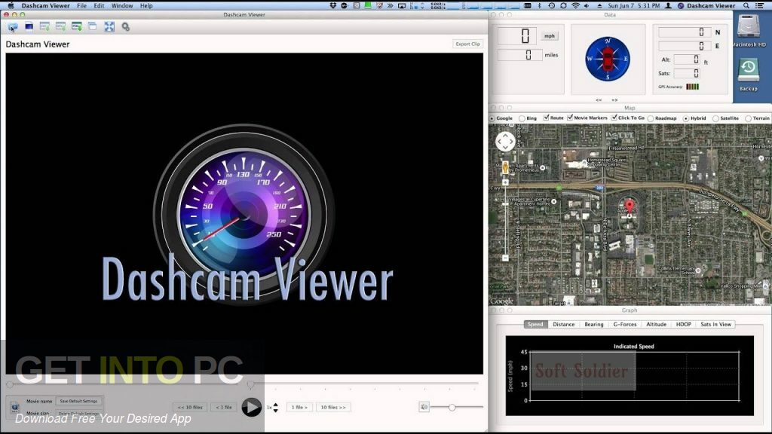The width and height of the screenshot is (772, 434).
Task: Open the Help menu
Action: pos(146,5)
